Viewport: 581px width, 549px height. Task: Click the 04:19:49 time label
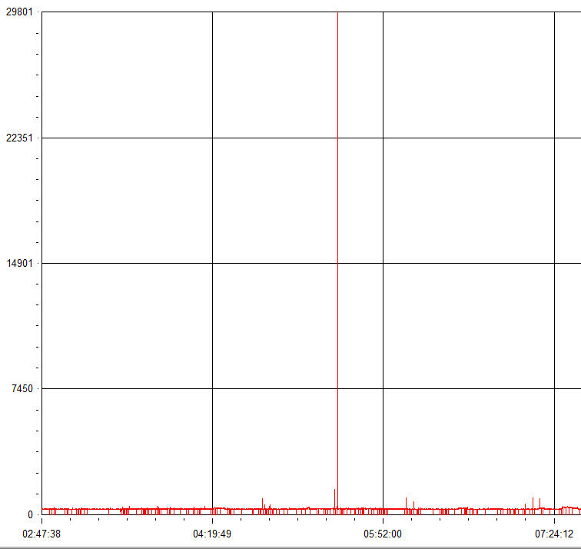(212, 534)
